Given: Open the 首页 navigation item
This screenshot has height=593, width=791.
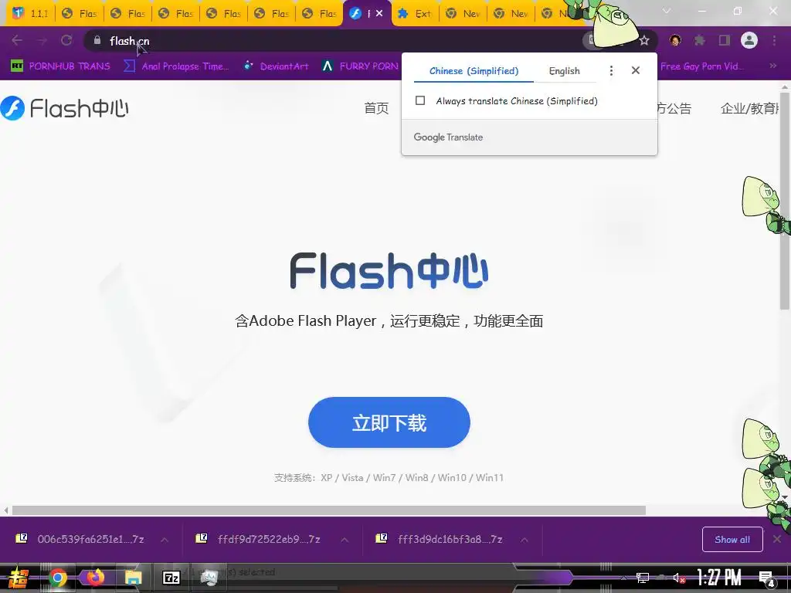Looking at the screenshot, I should pos(376,108).
